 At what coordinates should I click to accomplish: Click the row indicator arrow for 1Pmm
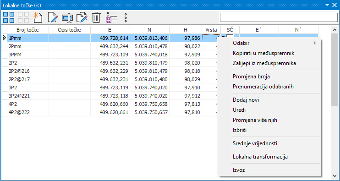pos(4,38)
